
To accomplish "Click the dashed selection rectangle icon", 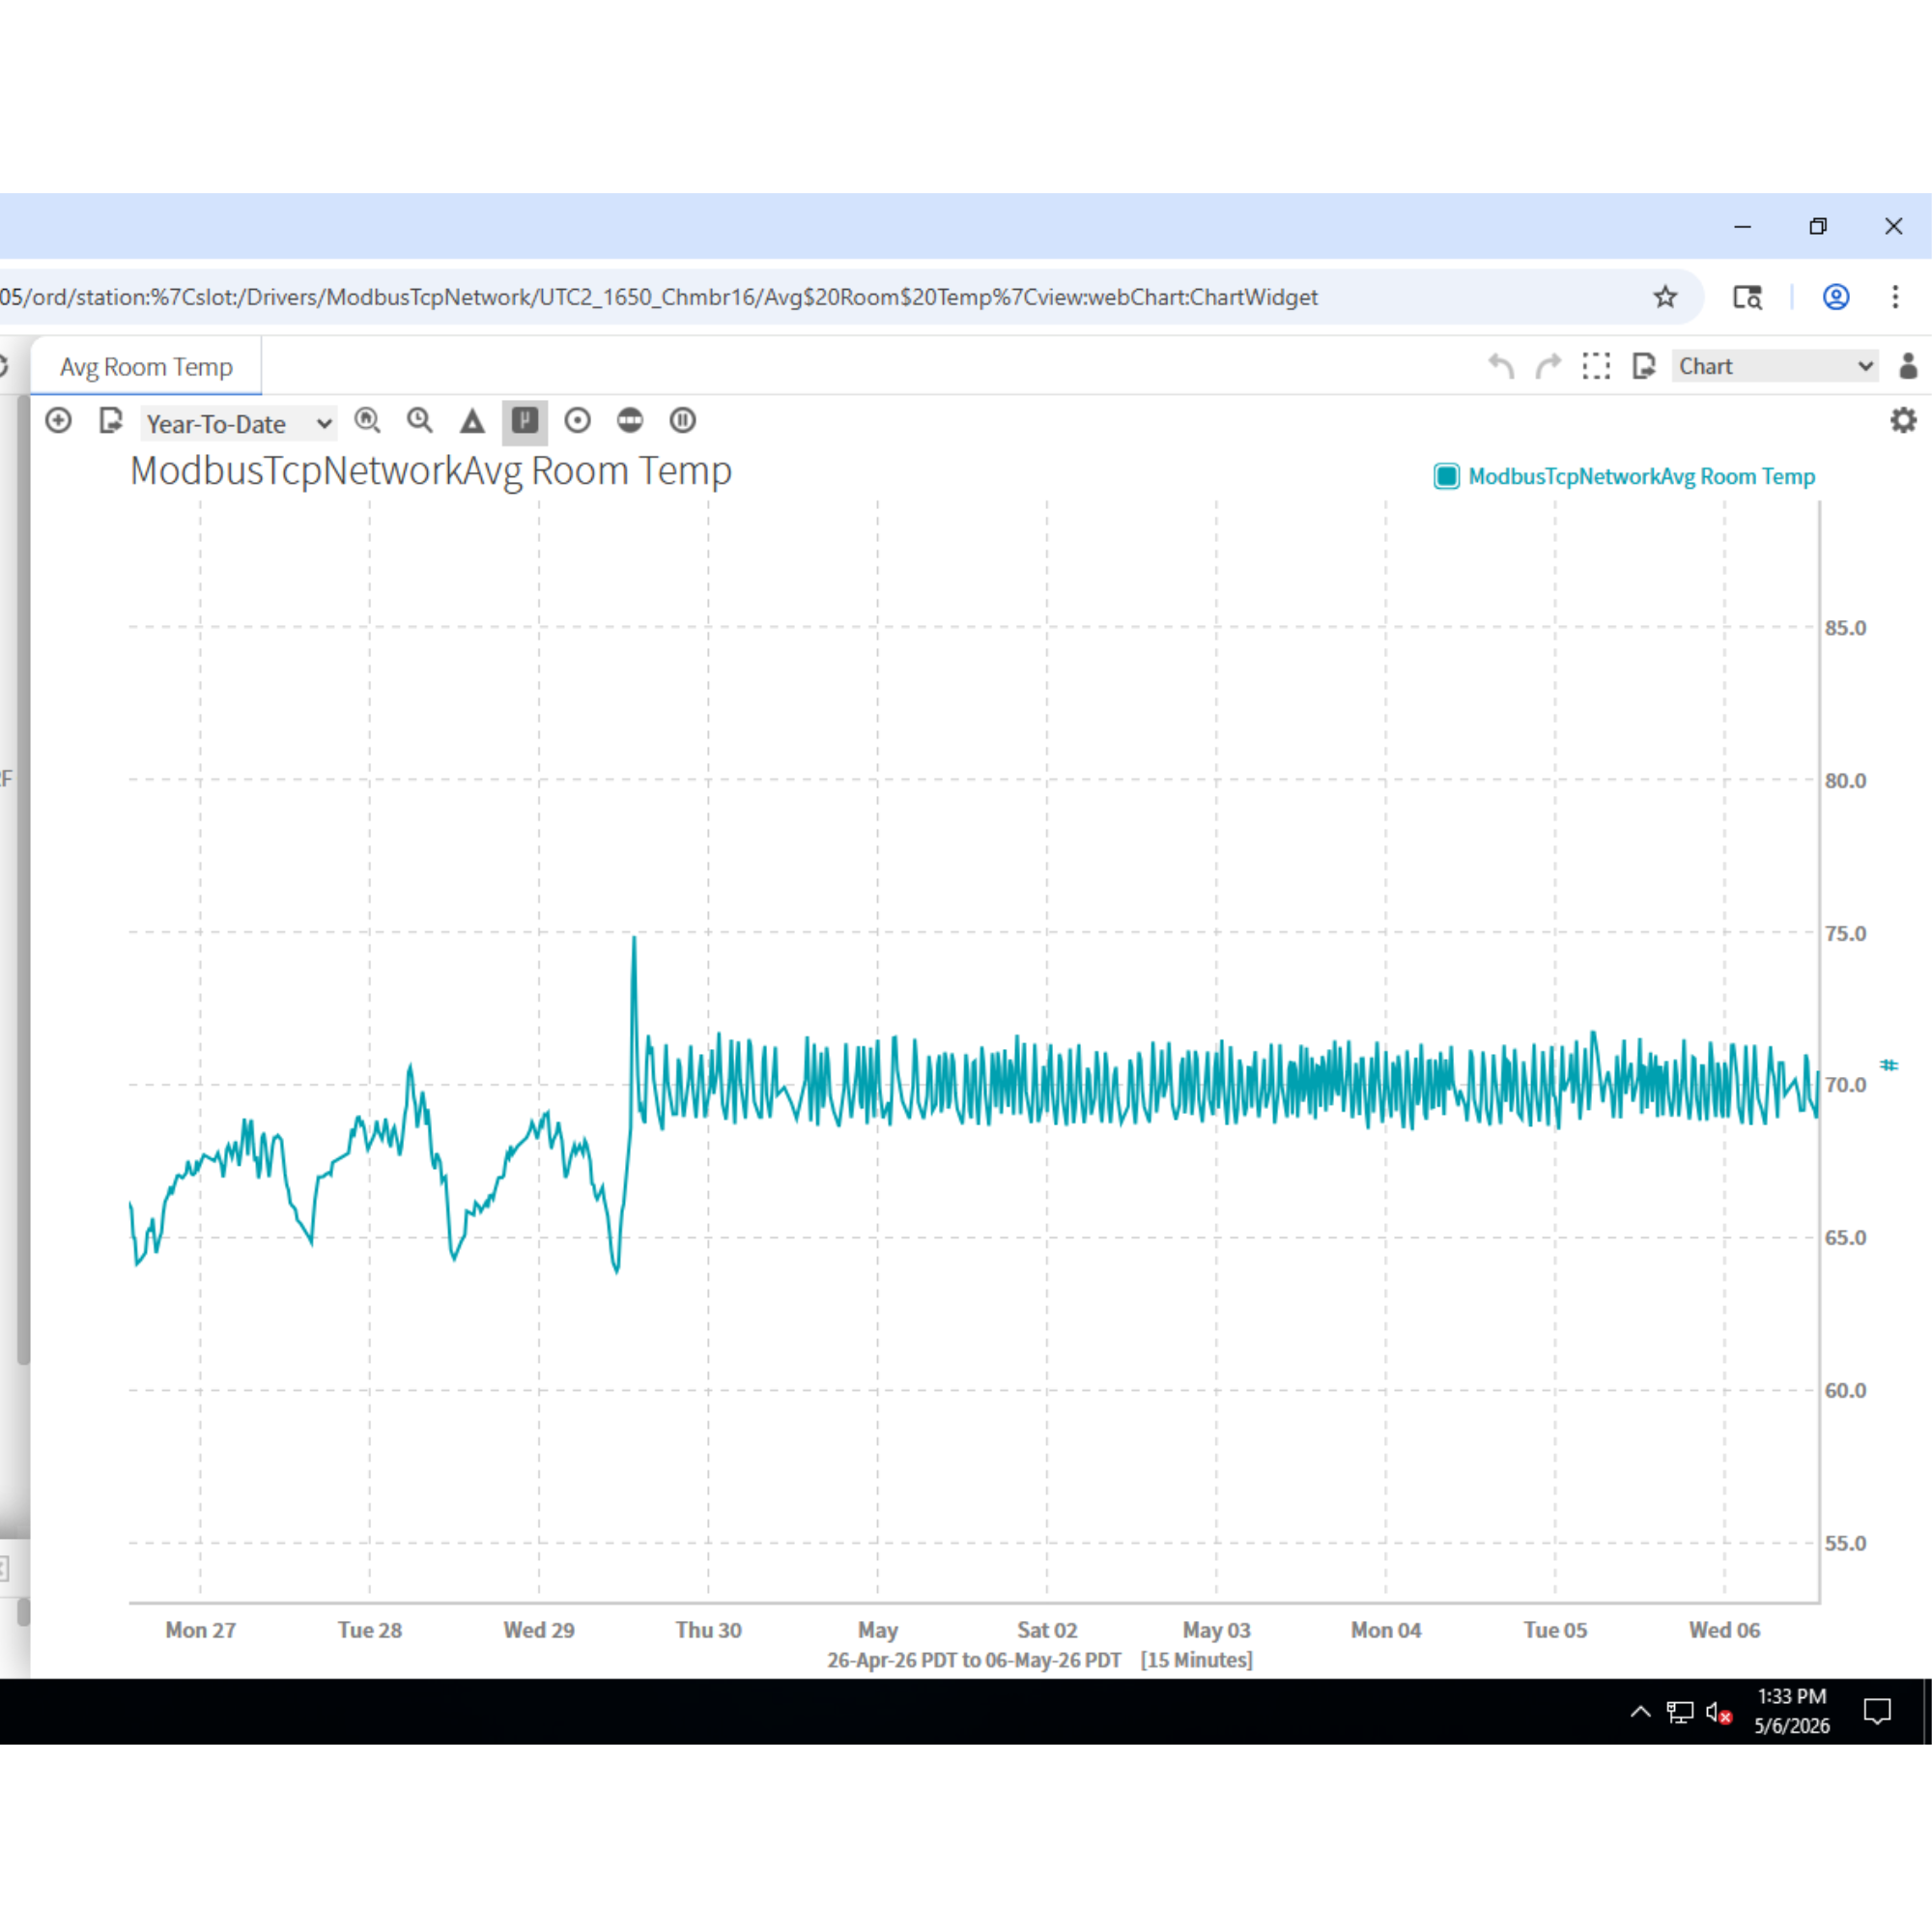I will click(1596, 366).
